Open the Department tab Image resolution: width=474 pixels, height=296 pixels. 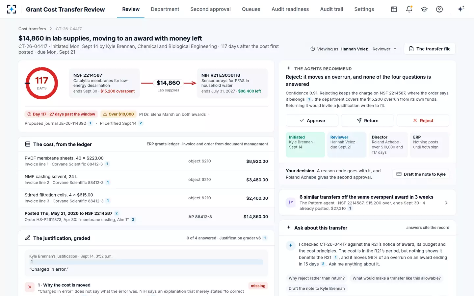tap(165, 9)
